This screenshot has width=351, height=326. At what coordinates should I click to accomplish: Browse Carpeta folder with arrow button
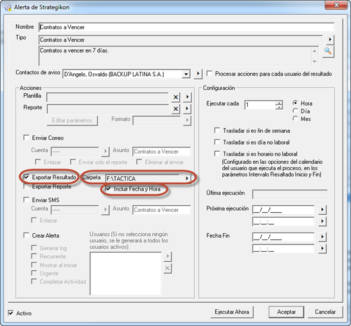point(187,178)
